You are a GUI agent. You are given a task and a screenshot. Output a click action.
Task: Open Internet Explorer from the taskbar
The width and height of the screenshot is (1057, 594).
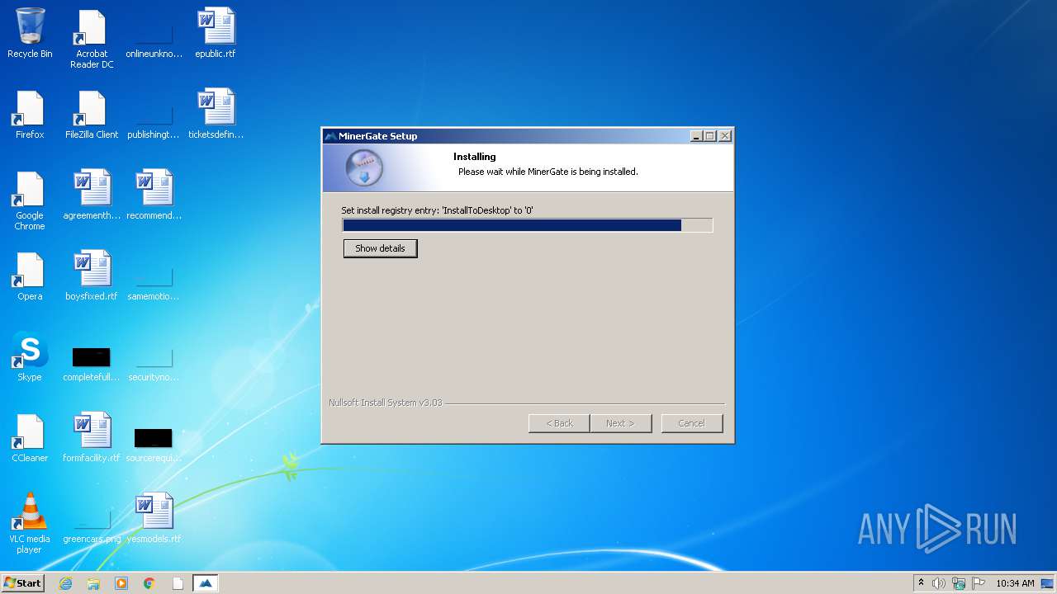pos(65,583)
